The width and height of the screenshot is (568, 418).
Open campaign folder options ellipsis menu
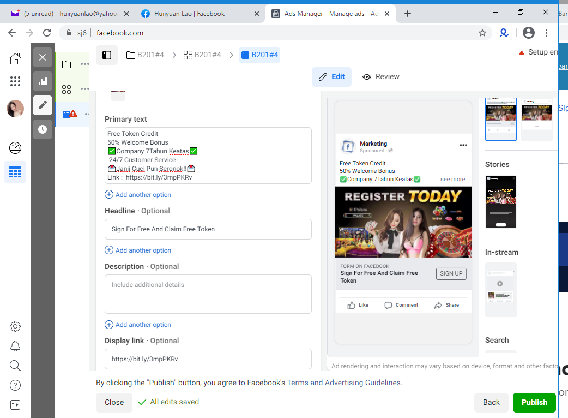(x=85, y=64)
